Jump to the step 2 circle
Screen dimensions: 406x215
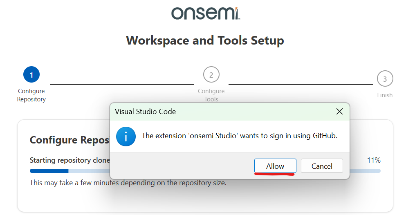(x=211, y=75)
